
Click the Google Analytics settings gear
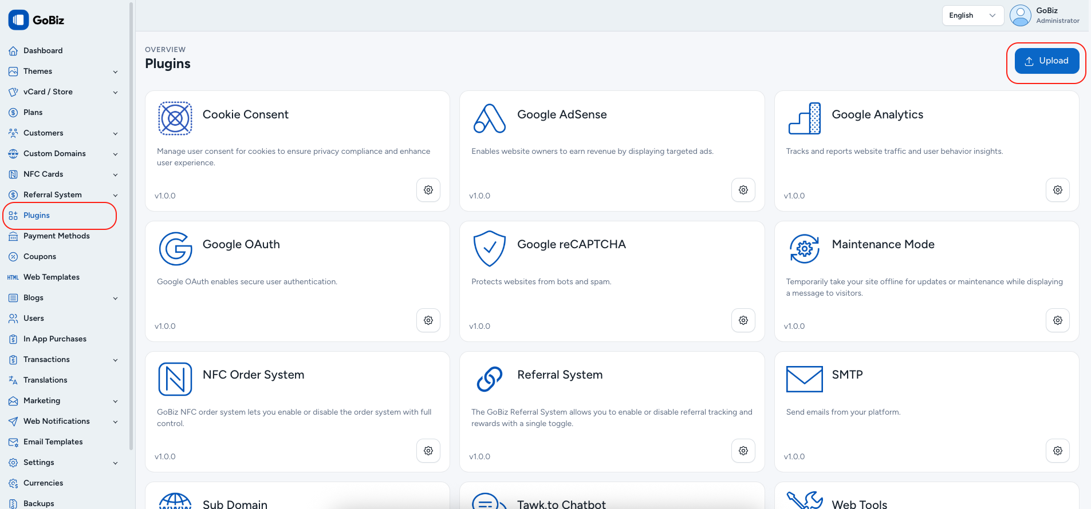coord(1057,190)
